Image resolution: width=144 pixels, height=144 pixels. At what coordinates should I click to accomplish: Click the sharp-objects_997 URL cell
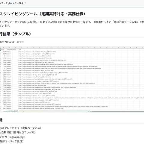[x=35, y=58]
